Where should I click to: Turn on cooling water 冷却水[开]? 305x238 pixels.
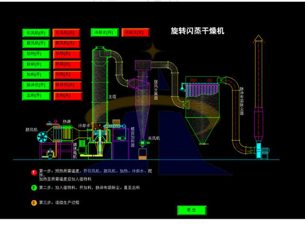click(x=105, y=33)
